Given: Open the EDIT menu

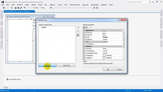Looking at the screenshot, I should tap(8, 5).
